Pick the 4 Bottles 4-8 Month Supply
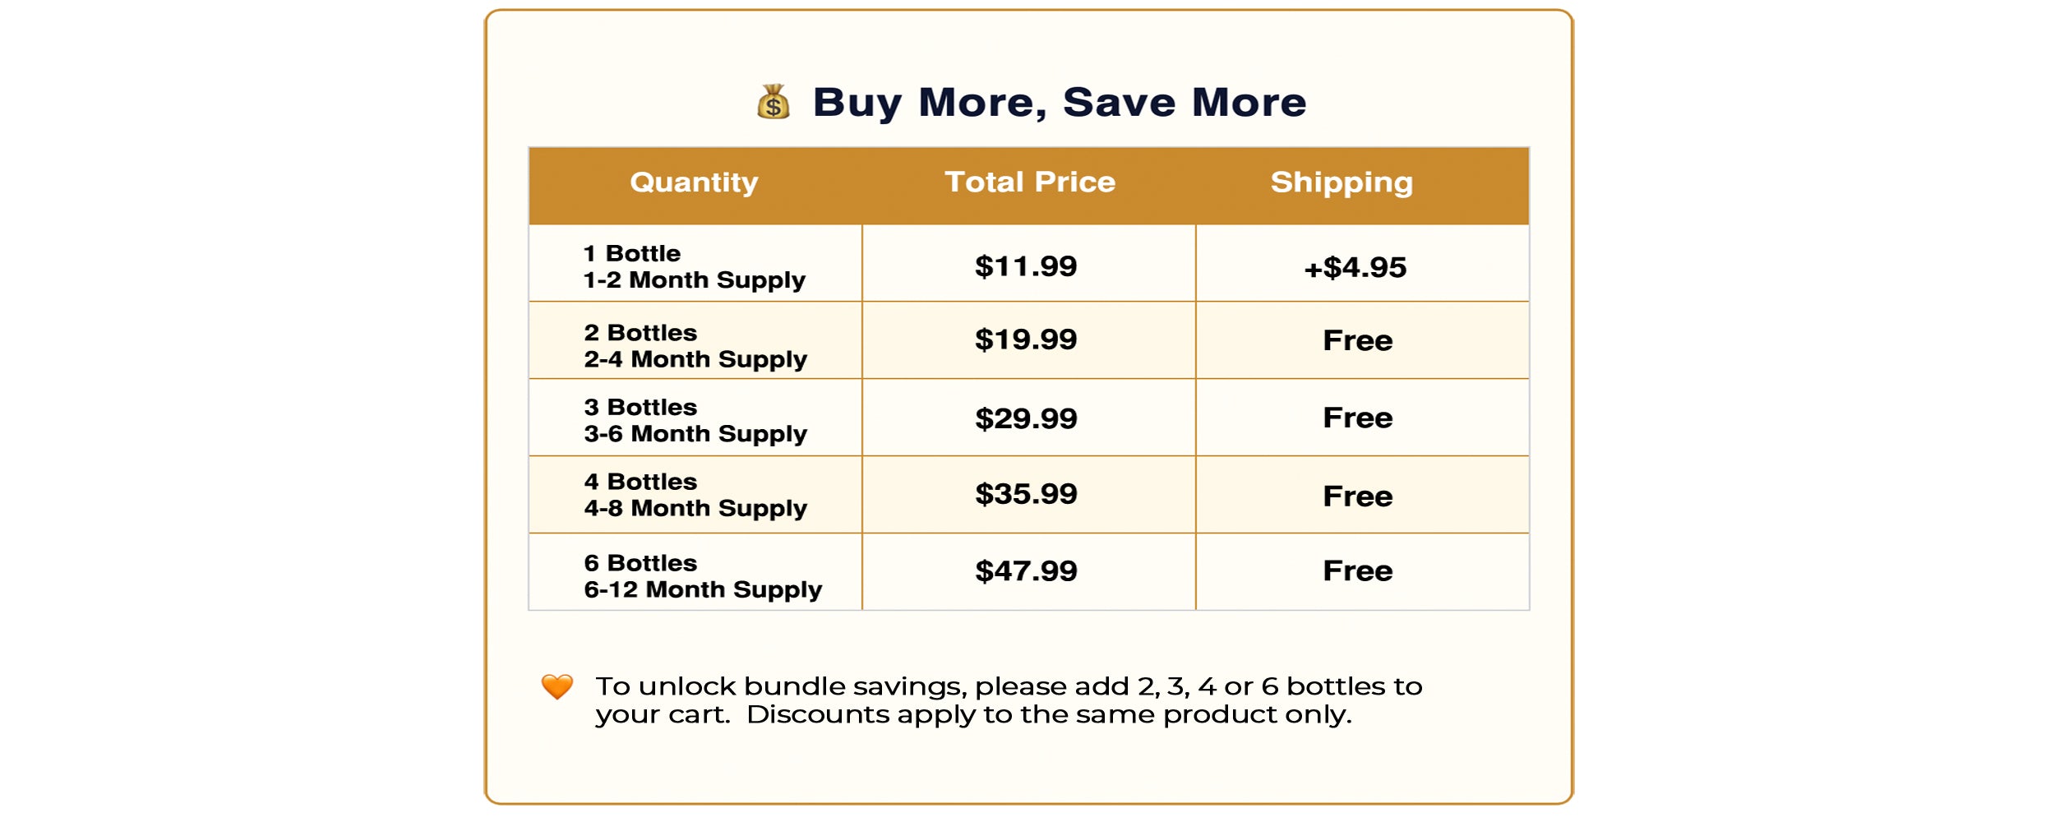 tap(695, 495)
